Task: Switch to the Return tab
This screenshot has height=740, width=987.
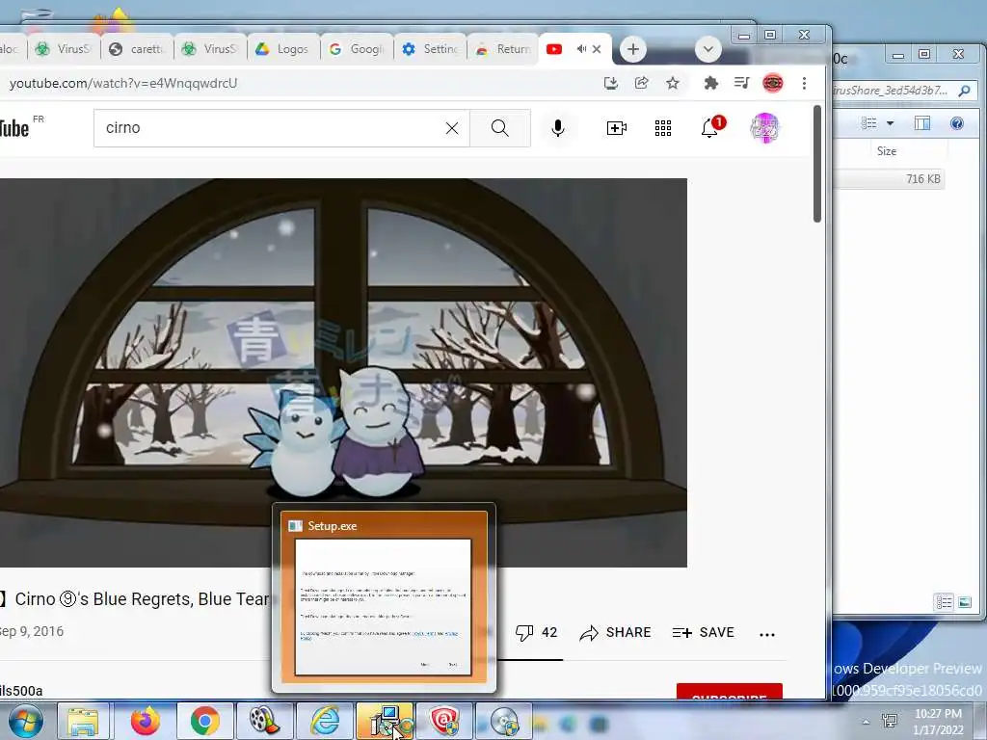Action: click(503, 49)
